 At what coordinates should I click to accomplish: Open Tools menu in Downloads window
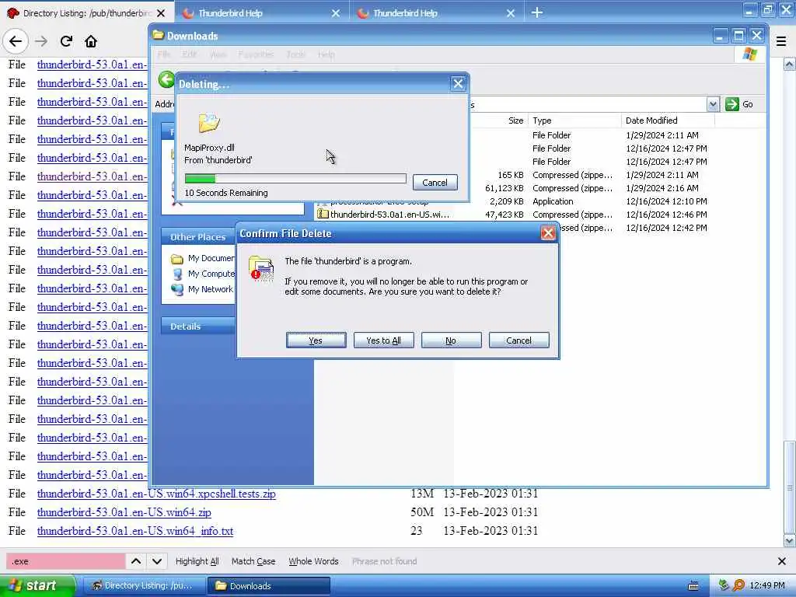tap(295, 54)
